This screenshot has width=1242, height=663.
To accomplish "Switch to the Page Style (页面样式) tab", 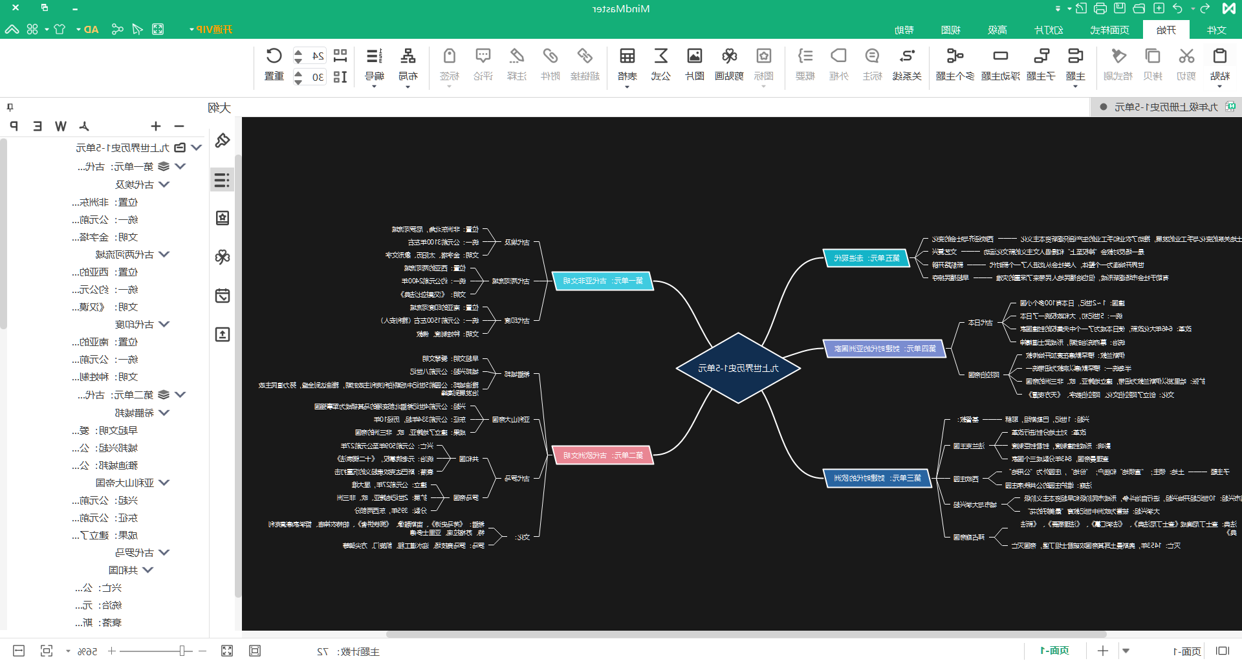I will (x=1109, y=30).
